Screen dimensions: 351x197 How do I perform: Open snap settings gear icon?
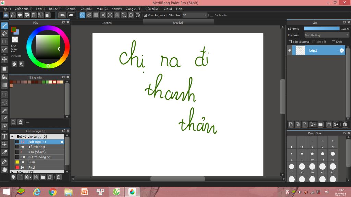(138, 15)
